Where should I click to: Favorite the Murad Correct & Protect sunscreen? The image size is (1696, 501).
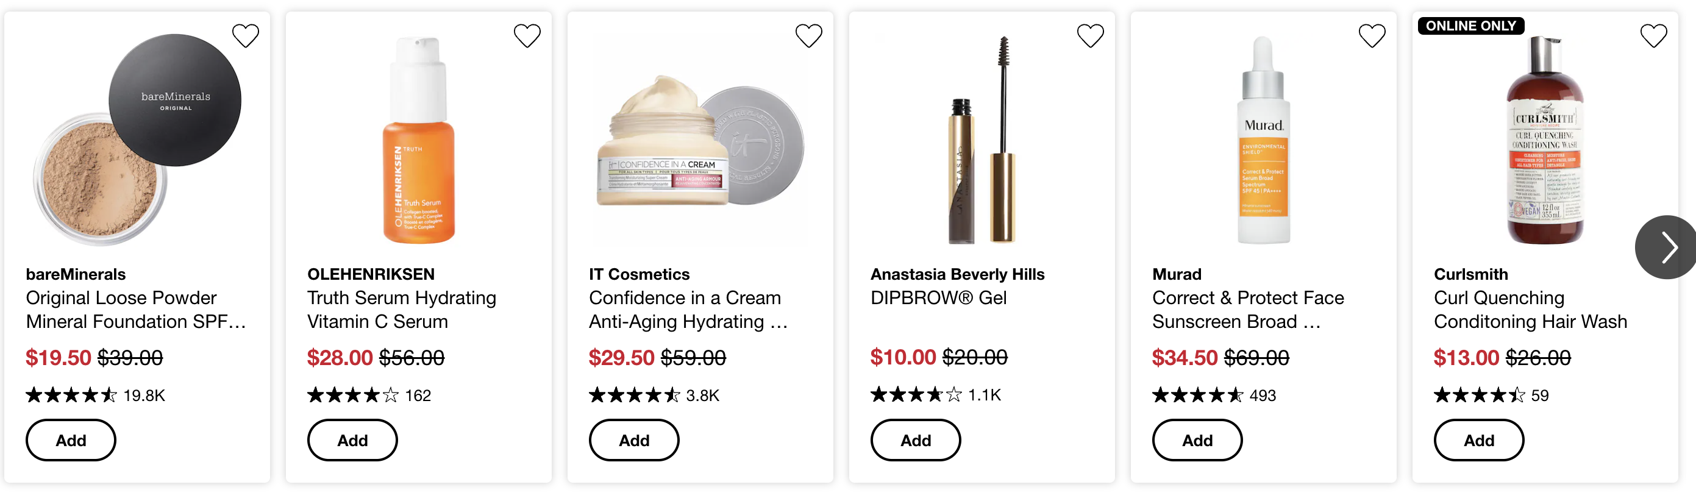click(1372, 35)
